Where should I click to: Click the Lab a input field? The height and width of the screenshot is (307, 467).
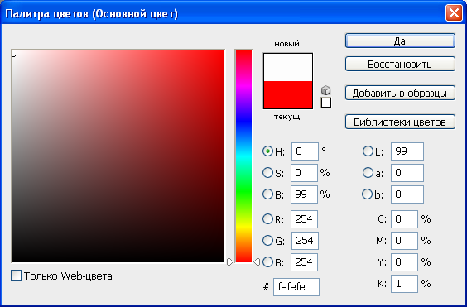click(x=407, y=173)
